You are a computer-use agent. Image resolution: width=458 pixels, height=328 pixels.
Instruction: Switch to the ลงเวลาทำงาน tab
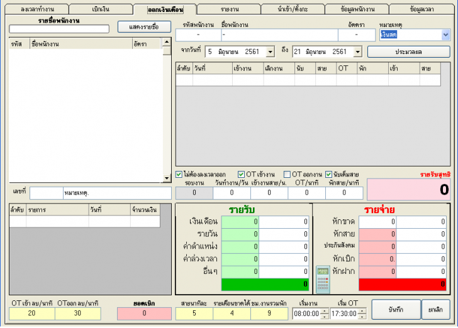coord(37,9)
